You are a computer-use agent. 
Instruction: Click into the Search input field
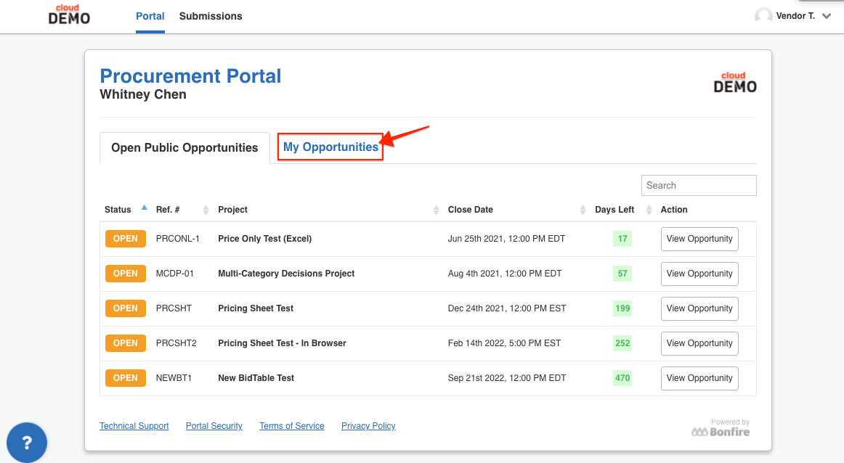coord(699,186)
